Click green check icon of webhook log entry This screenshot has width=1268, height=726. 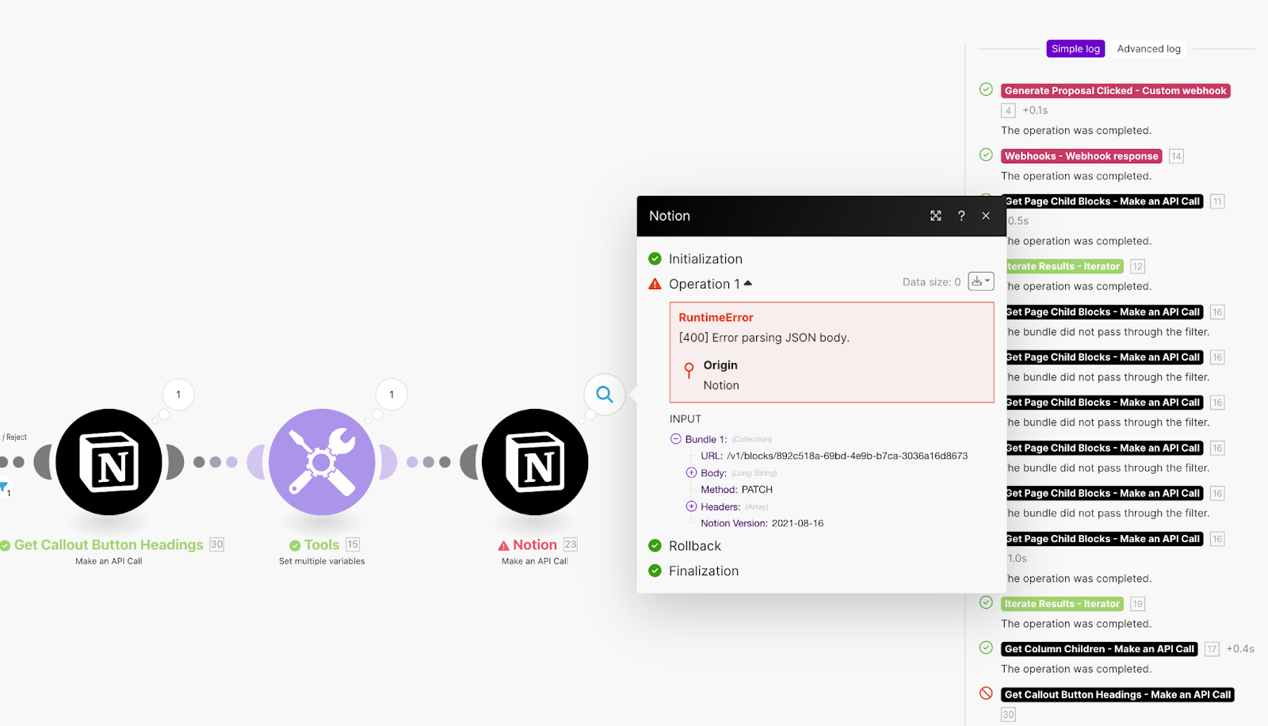[x=986, y=90]
